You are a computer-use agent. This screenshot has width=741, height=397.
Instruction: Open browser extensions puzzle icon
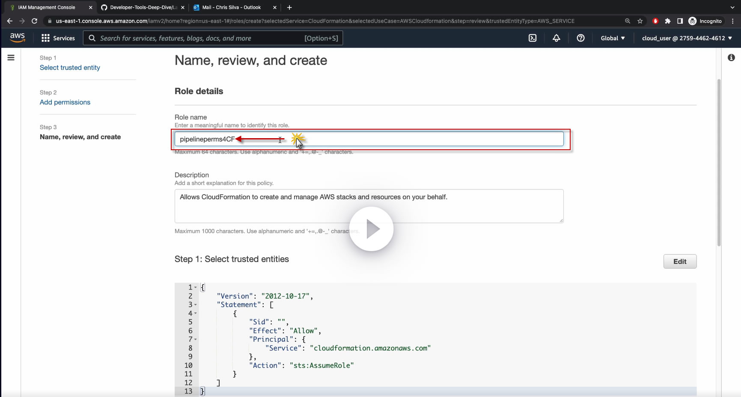pos(667,21)
